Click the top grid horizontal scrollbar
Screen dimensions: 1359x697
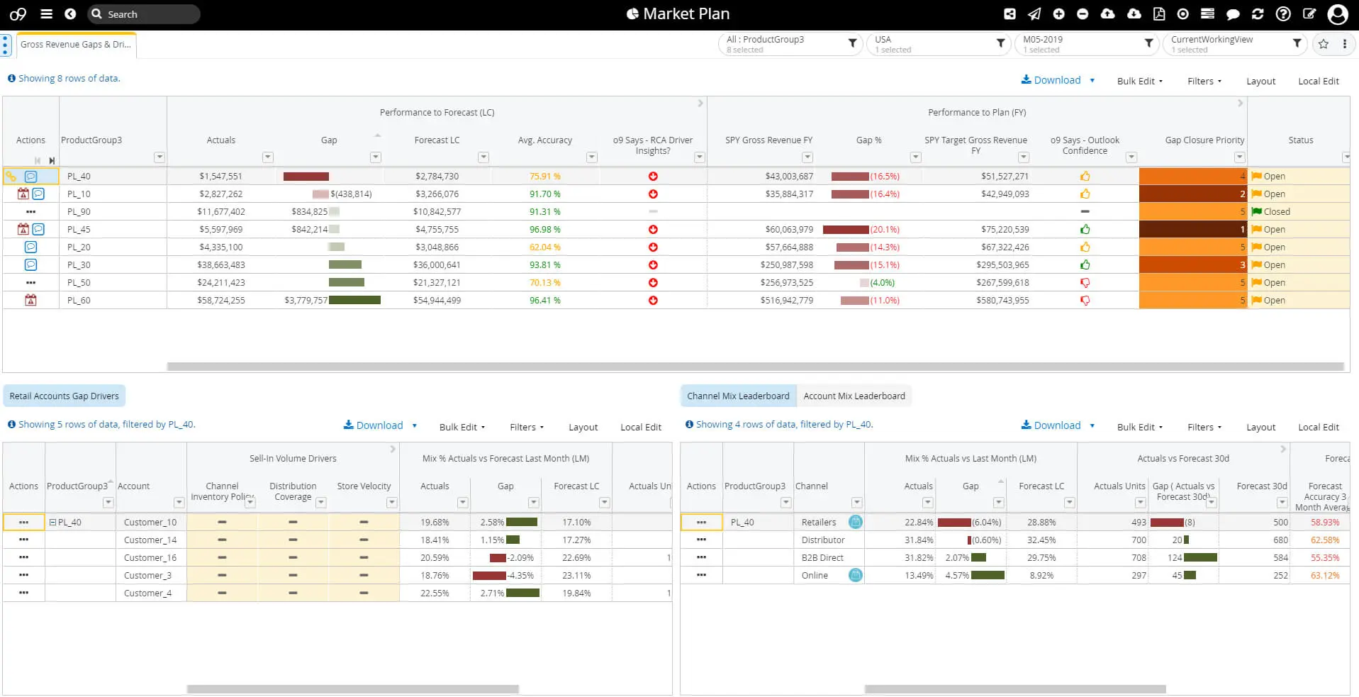pyautogui.click(x=756, y=367)
